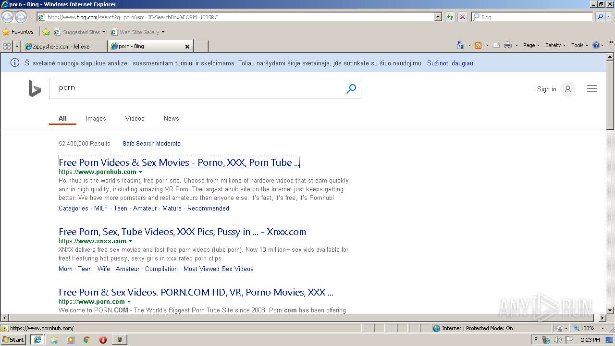
Task: Switch to the Videos tab
Action: [x=135, y=118]
